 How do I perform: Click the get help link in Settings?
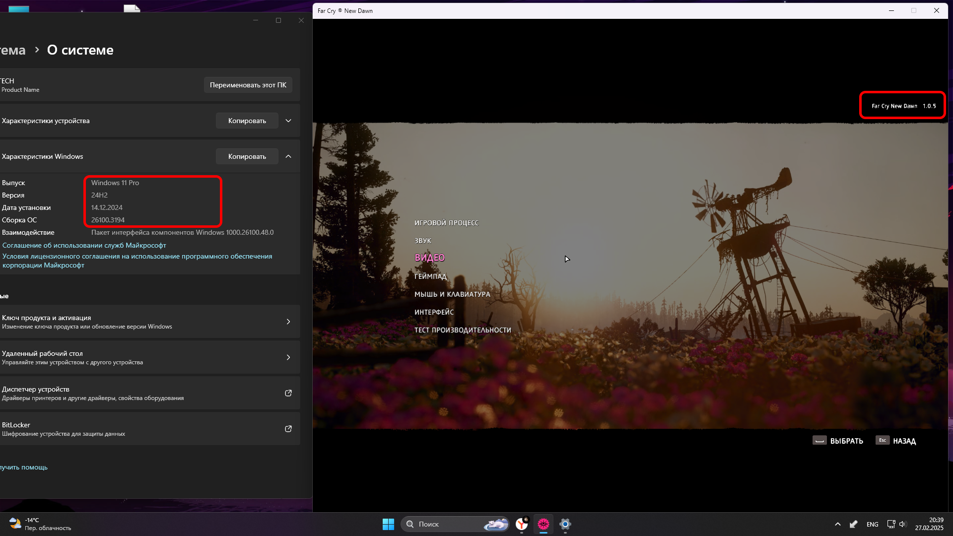(x=24, y=467)
